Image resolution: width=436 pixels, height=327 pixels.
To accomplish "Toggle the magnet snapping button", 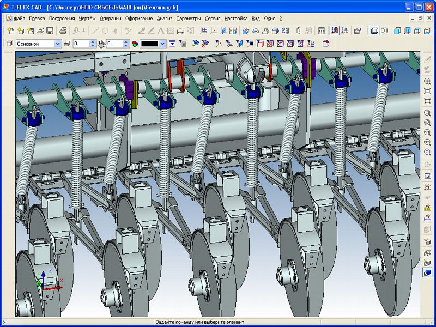I will [x=335, y=31].
